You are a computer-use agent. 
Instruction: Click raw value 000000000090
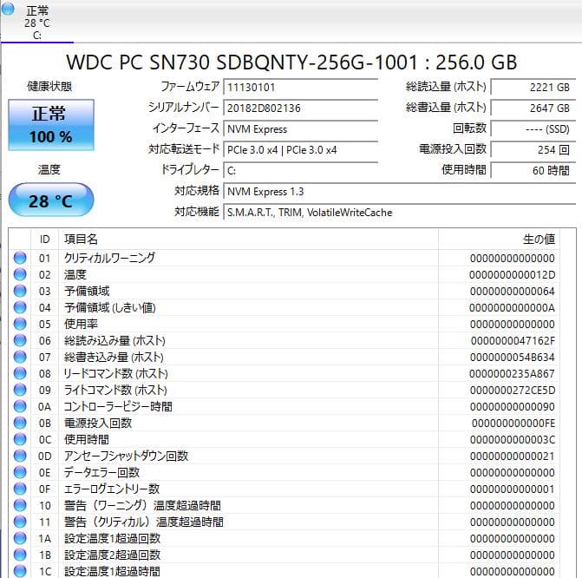[513, 407]
